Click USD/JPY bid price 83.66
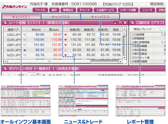The width and height of the screenshot is (168, 124). pyautogui.click(x=40, y=35)
